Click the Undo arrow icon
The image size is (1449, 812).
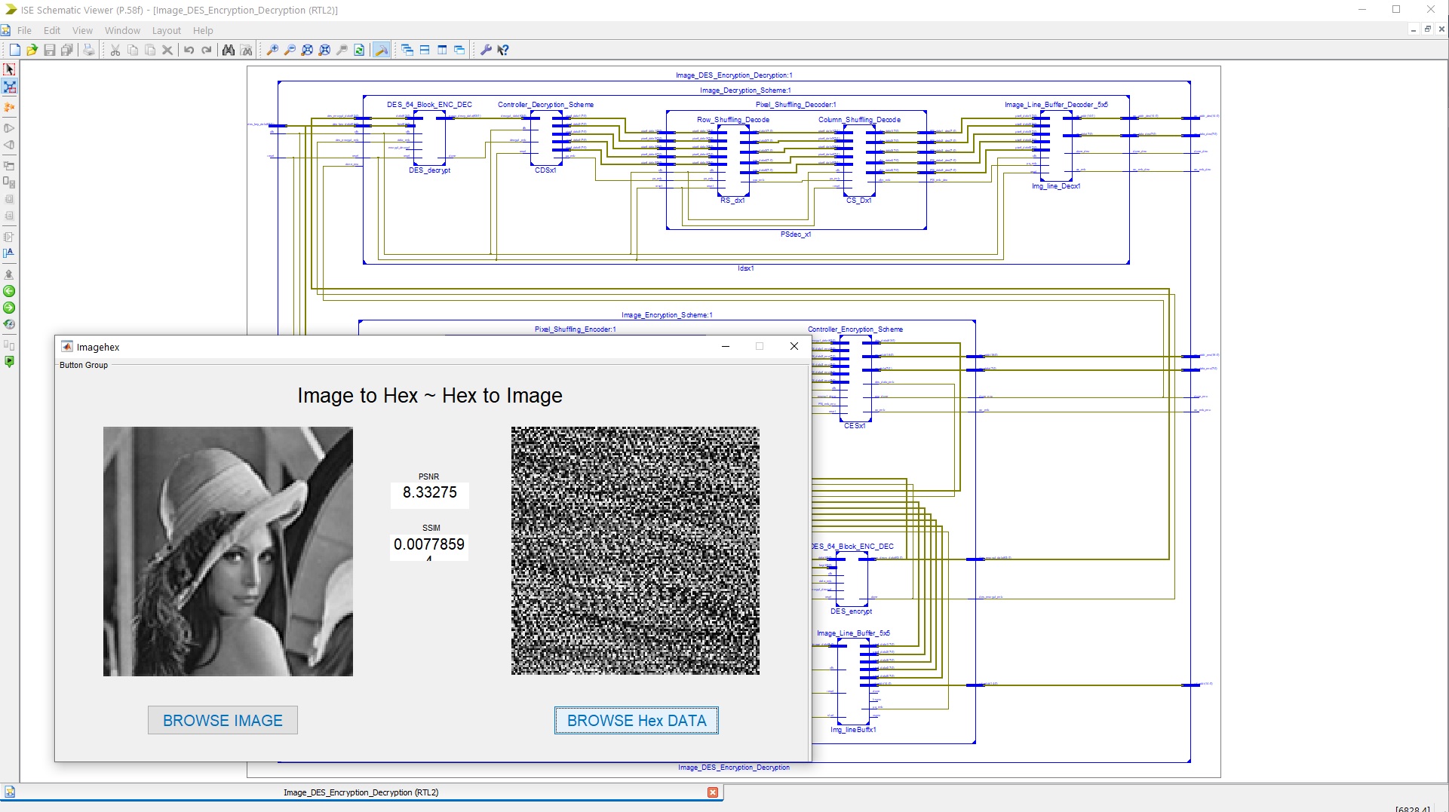pos(189,50)
